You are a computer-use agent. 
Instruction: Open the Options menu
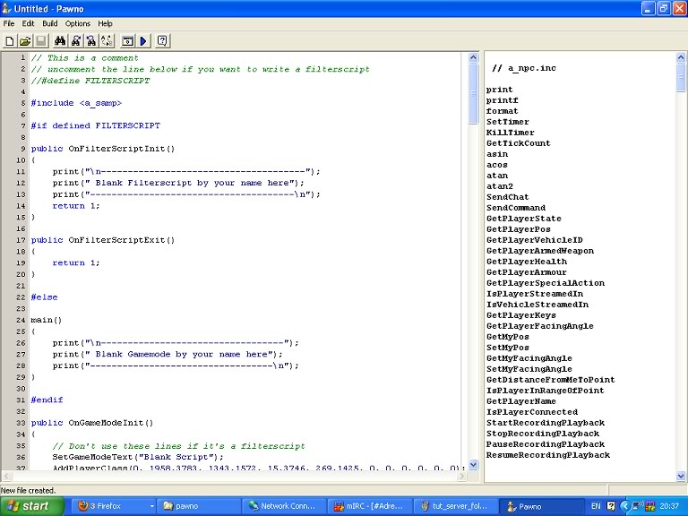click(78, 23)
